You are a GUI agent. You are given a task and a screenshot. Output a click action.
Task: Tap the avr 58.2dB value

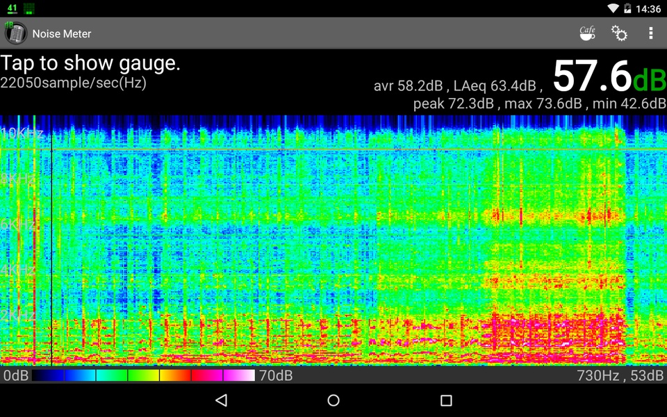(x=409, y=86)
